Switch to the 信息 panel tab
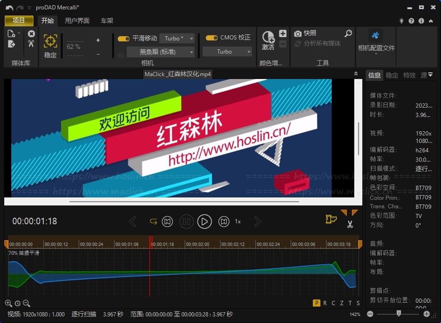The image size is (441, 323). 375,75
